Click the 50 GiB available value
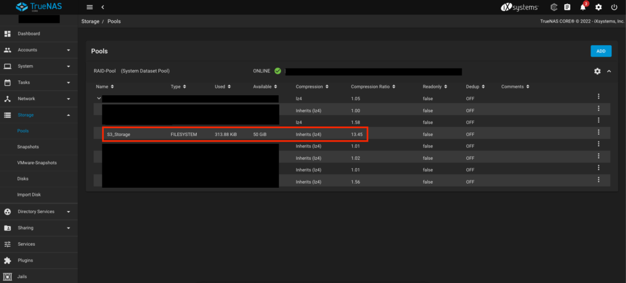Viewport: 626px width, 283px height. (260, 135)
